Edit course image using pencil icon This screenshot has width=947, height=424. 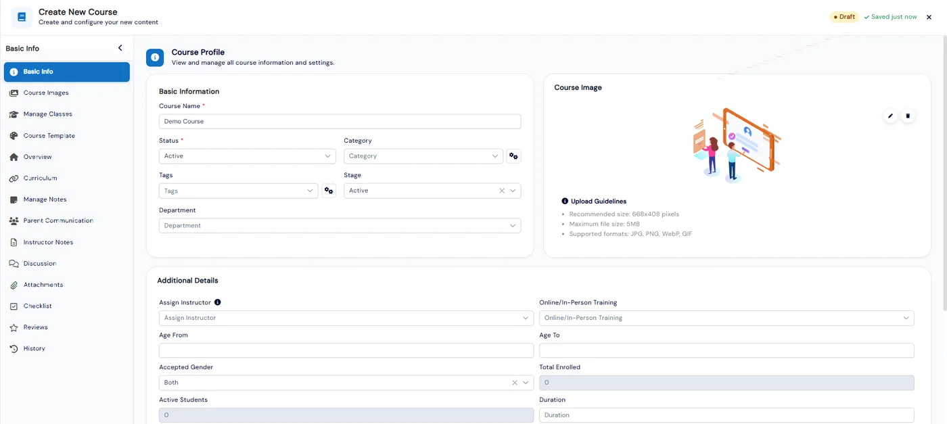(x=890, y=116)
